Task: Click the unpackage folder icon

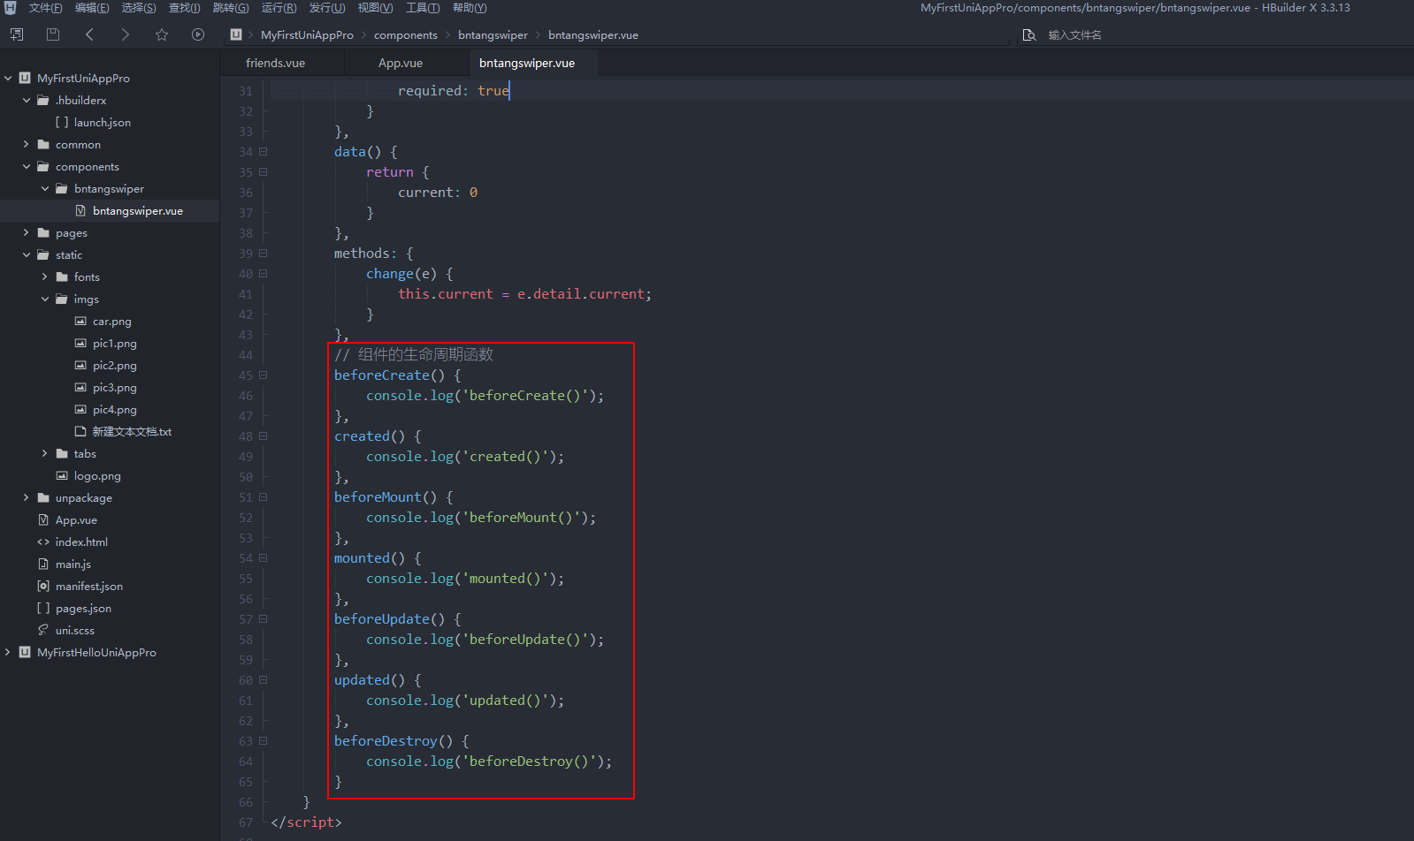Action: coord(43,498)
